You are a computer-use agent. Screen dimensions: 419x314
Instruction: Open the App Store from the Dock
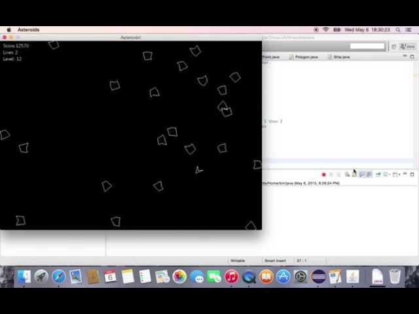coord(283,276)
